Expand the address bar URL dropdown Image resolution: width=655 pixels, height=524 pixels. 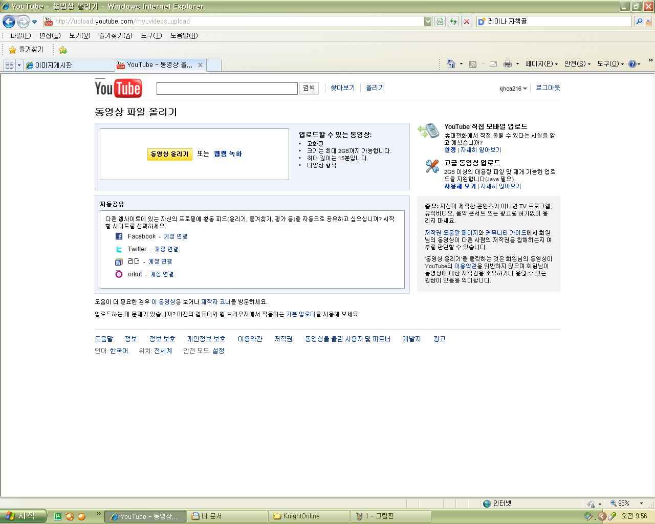coord(428,21)
